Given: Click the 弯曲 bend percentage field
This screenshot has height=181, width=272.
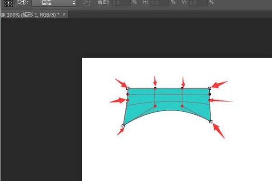Looking at the screenshot, I should click(x=121, y=3).
